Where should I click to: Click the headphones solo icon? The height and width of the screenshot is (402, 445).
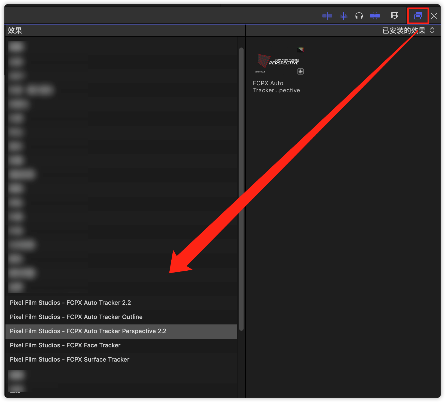click(x=359, y=16)
